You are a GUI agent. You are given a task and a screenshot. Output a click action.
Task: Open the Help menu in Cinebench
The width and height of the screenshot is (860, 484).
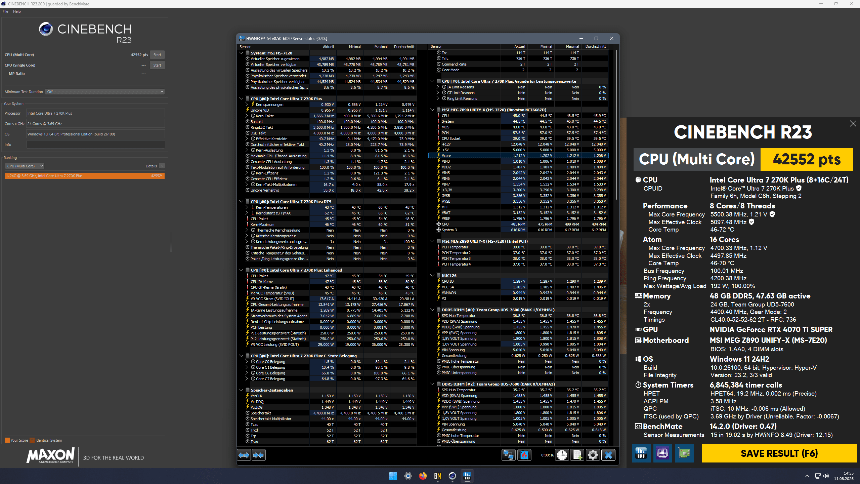tap(17, 11)
